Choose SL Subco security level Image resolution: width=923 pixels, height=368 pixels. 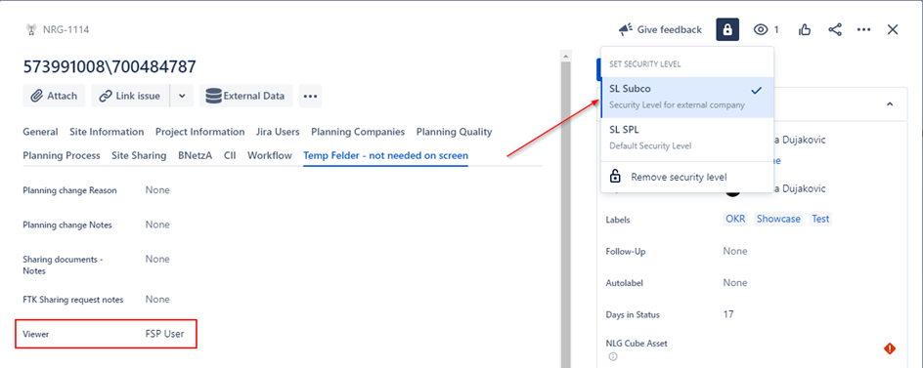click(687, 97)
